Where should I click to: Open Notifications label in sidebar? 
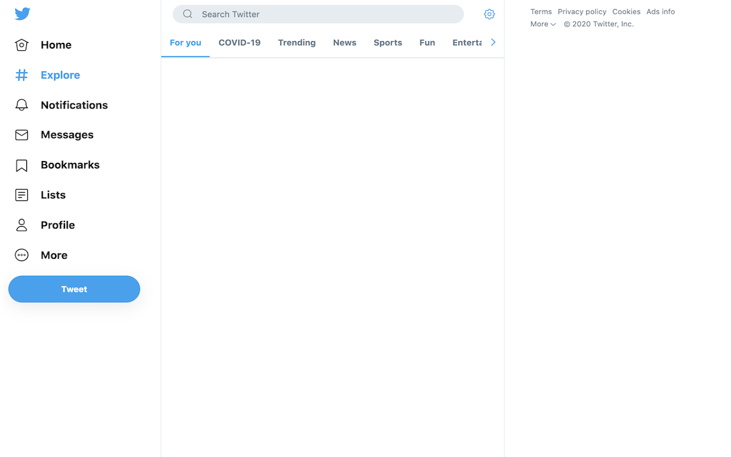74,105
